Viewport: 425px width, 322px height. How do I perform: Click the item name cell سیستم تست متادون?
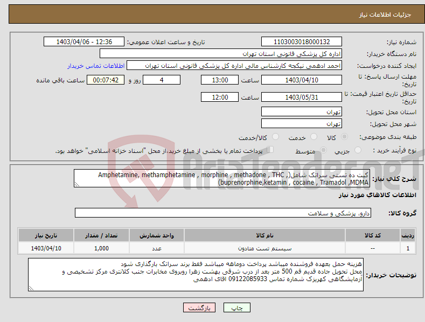[x=264, y=248]
